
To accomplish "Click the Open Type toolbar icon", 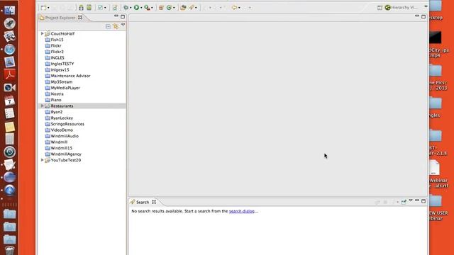I will coord(183,8).
